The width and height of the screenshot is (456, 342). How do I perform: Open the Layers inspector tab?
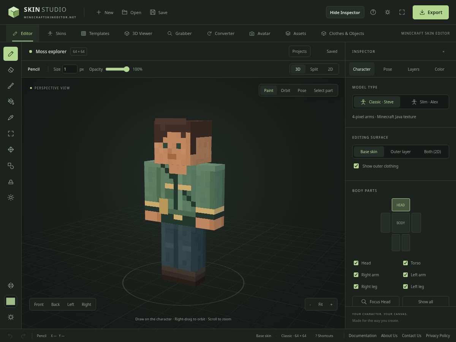(x=413, y=69)
